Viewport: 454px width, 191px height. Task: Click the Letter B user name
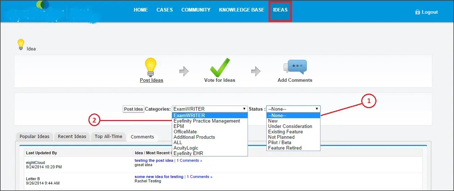33,179
